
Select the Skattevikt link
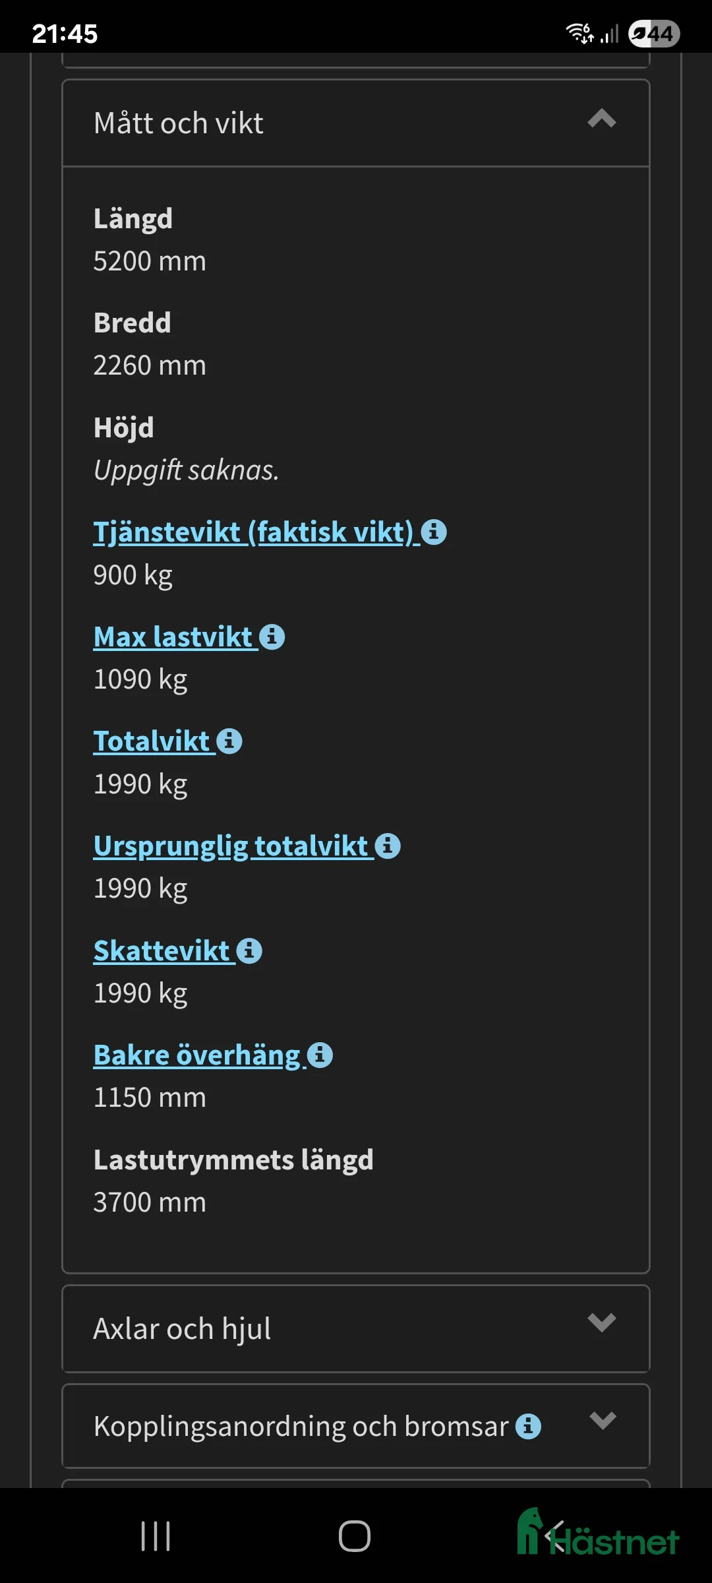click(162, 950)
